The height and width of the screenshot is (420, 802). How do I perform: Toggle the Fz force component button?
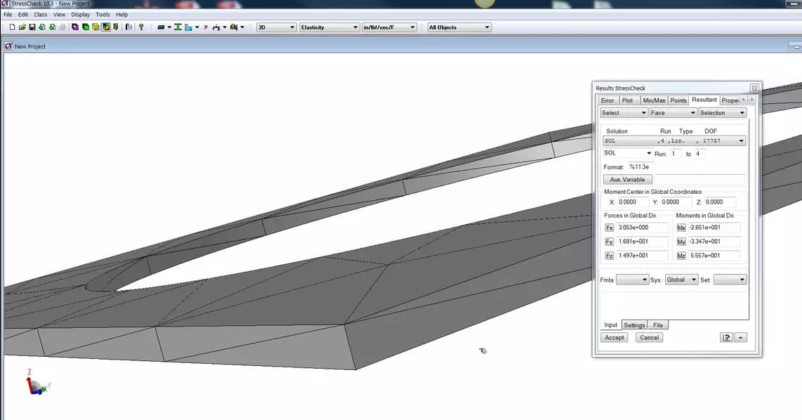click(x=609, y=256)
